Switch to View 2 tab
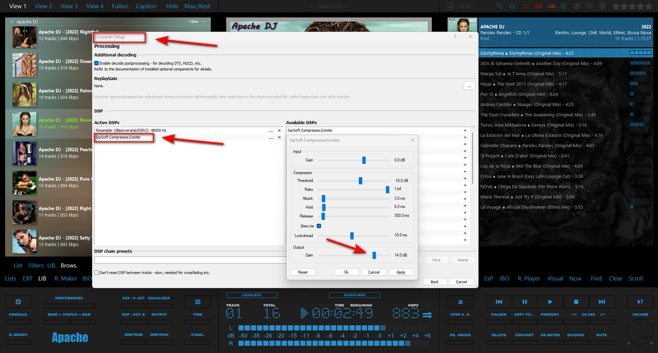This screenshot has height=353, width=658. [x=43, y=6]
